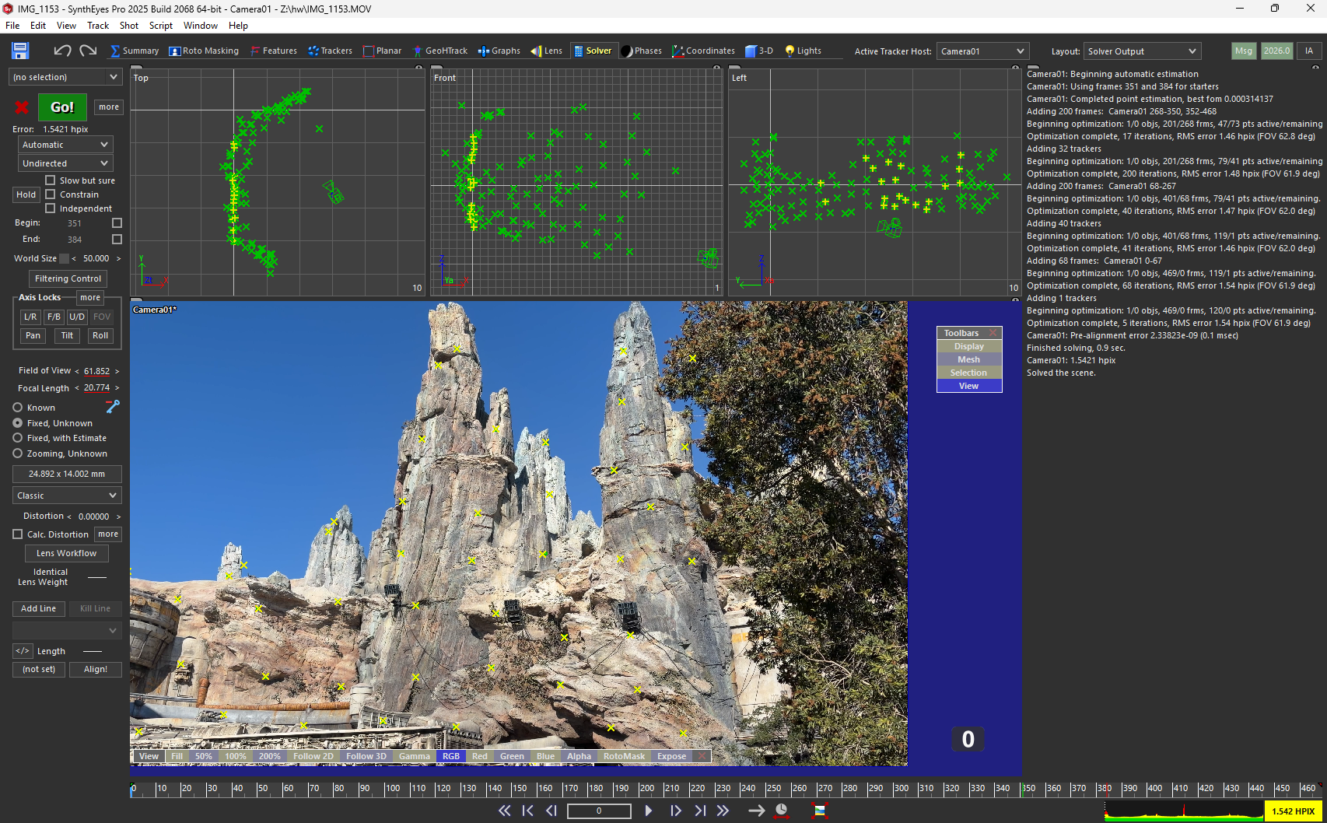The image size is (1327, 823).
Task: Switch to the Graphs room tab
Action: pyautogui.click(x=499, y=51)
